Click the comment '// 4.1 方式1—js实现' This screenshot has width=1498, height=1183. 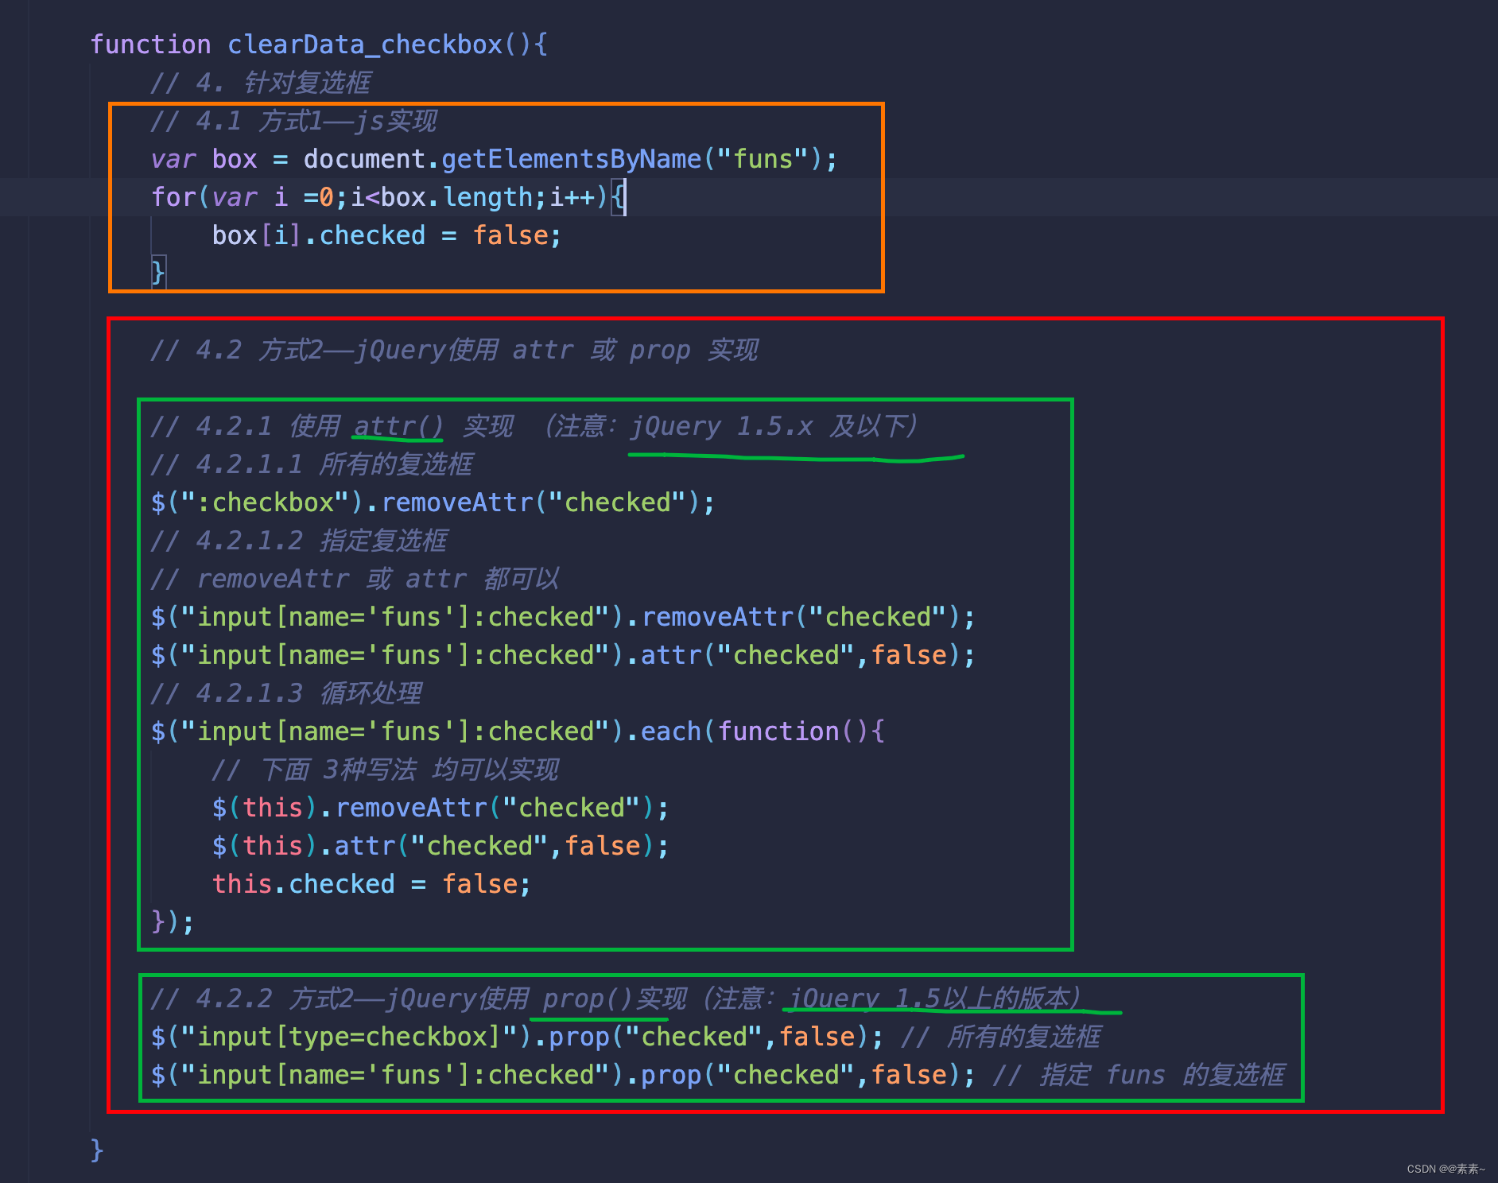point(294,121)
